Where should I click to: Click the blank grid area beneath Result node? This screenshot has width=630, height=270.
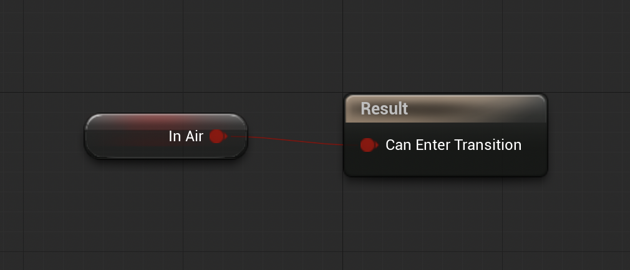[x=445, y=220]
